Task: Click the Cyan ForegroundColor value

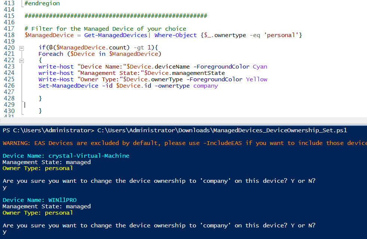Action: (x=260, y=66)
